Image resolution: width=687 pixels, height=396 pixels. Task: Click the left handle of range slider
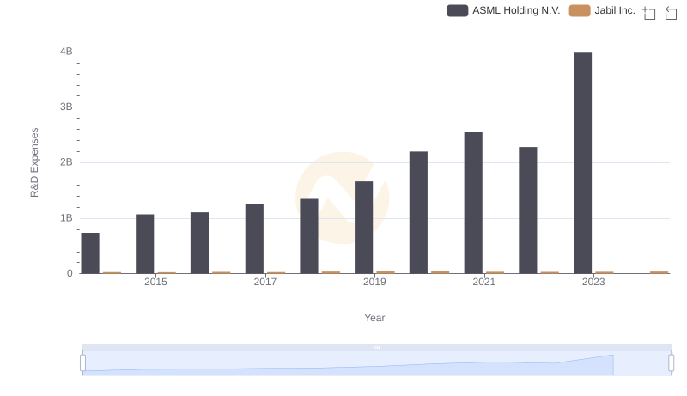tap(83, 362)
